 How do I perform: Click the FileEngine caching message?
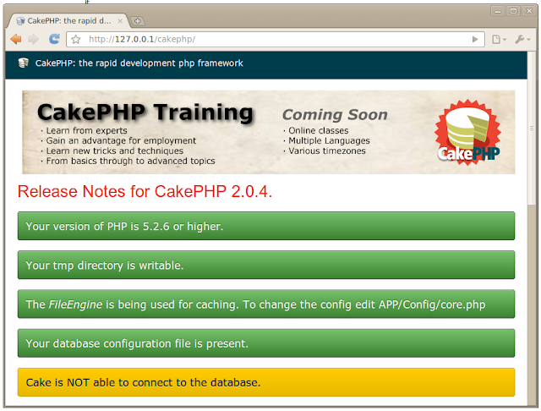point(266,304)
